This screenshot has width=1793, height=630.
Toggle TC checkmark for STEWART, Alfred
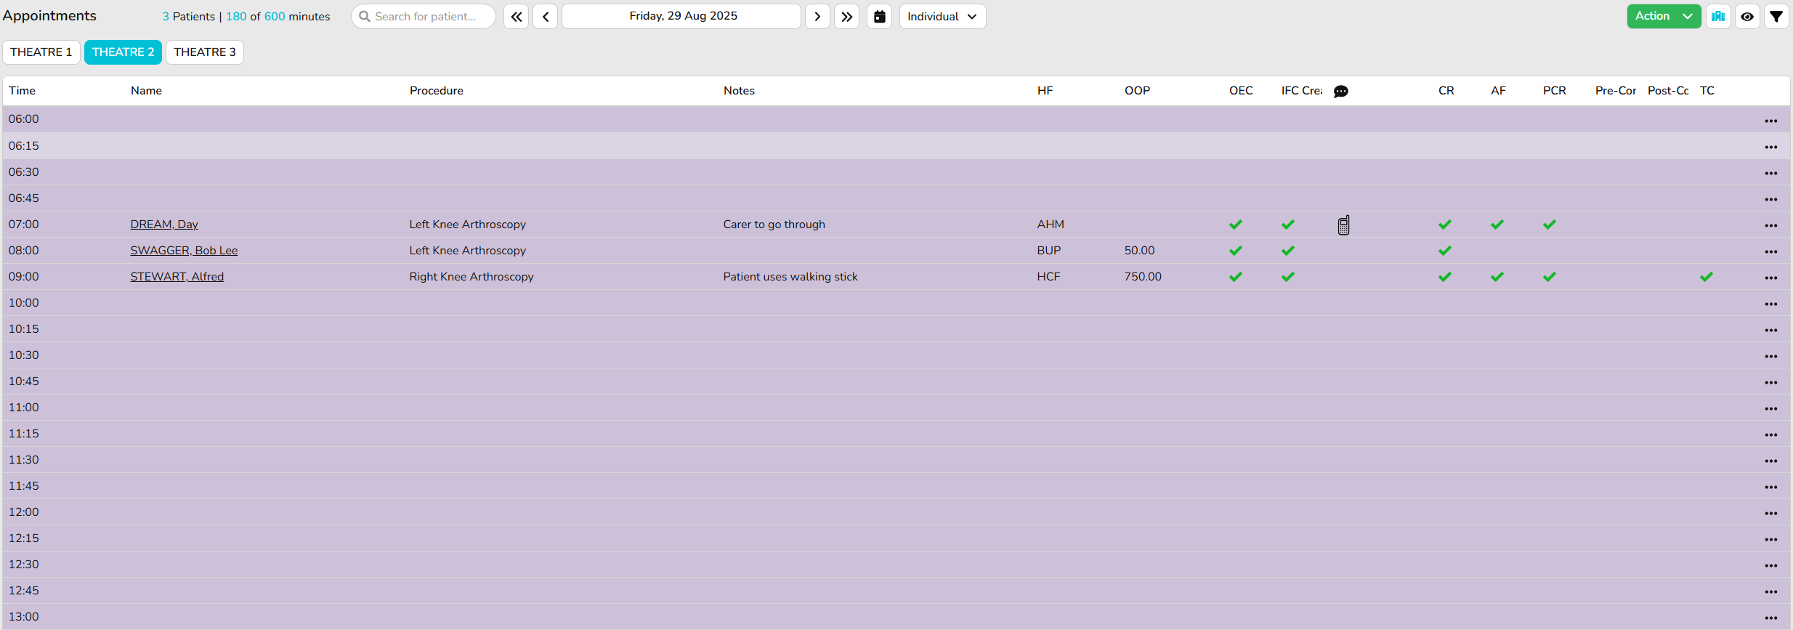[x=1707, y=277]
